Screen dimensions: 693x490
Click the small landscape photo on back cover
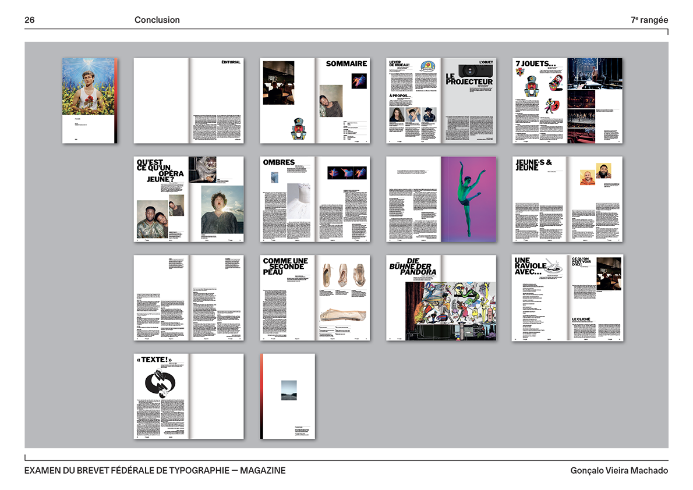tap(289, 390)
